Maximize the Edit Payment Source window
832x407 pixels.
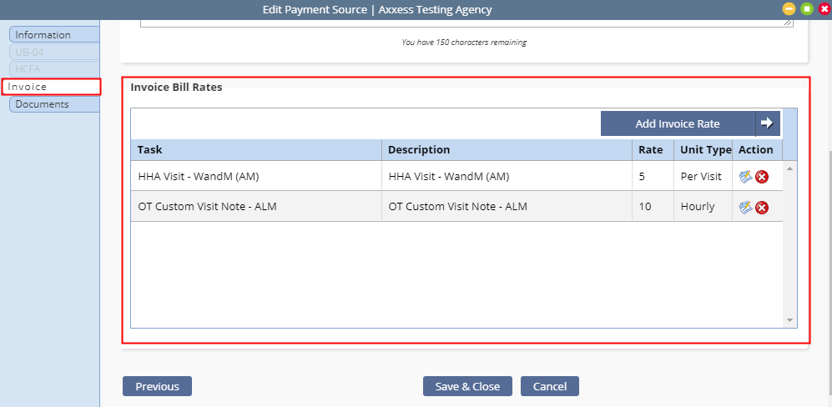pyautogui.click(x=807, y=9)
